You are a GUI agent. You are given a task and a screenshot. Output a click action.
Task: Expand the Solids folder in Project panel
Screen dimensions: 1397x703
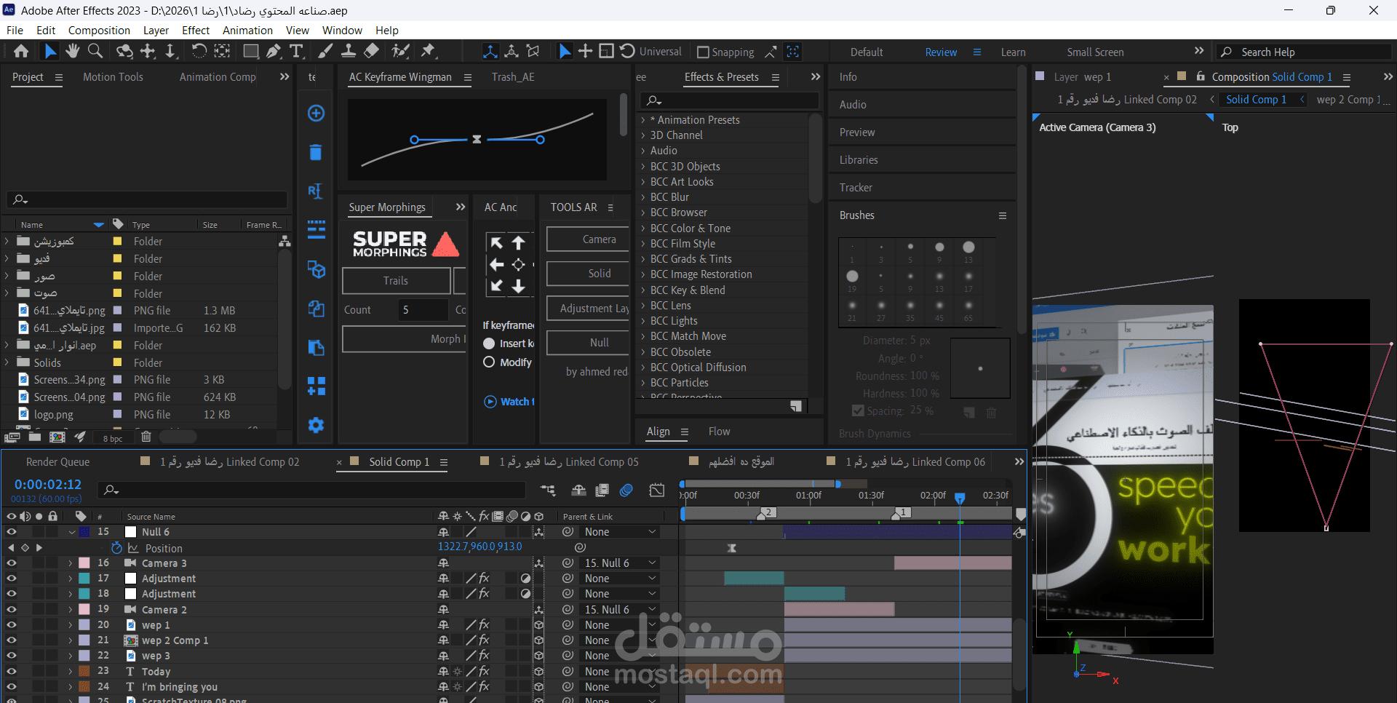point(7,362)
